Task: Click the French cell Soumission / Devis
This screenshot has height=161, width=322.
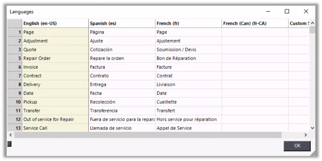Action: click(188, 50)
